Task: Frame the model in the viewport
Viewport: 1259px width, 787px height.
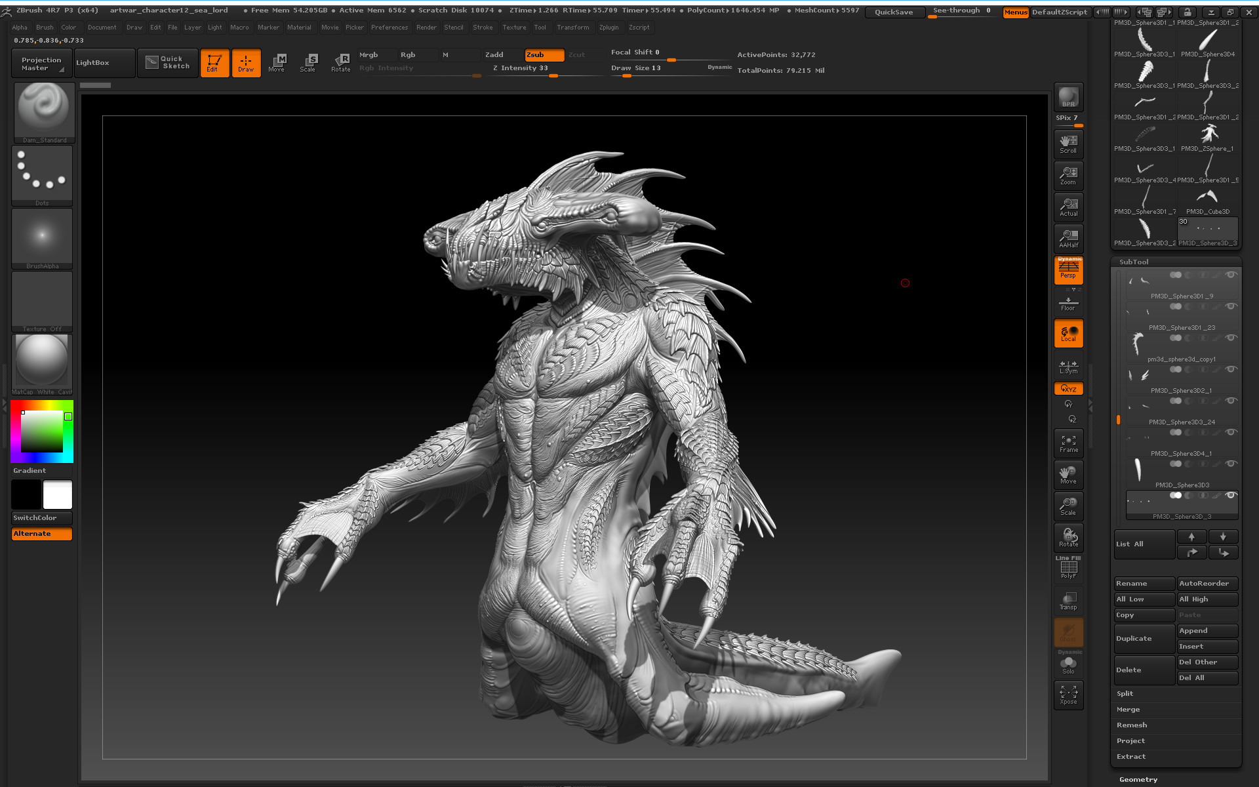Action: click(x=1068, y=443)
